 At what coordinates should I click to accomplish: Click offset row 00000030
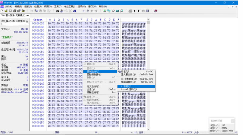tap(38, 23)
